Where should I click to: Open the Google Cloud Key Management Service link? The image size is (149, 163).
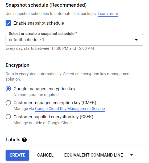point(70,109)
